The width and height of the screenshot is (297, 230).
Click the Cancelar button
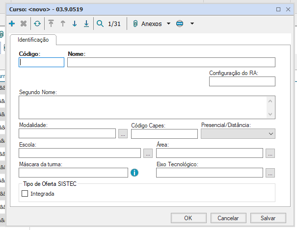[x=228, y=218]
